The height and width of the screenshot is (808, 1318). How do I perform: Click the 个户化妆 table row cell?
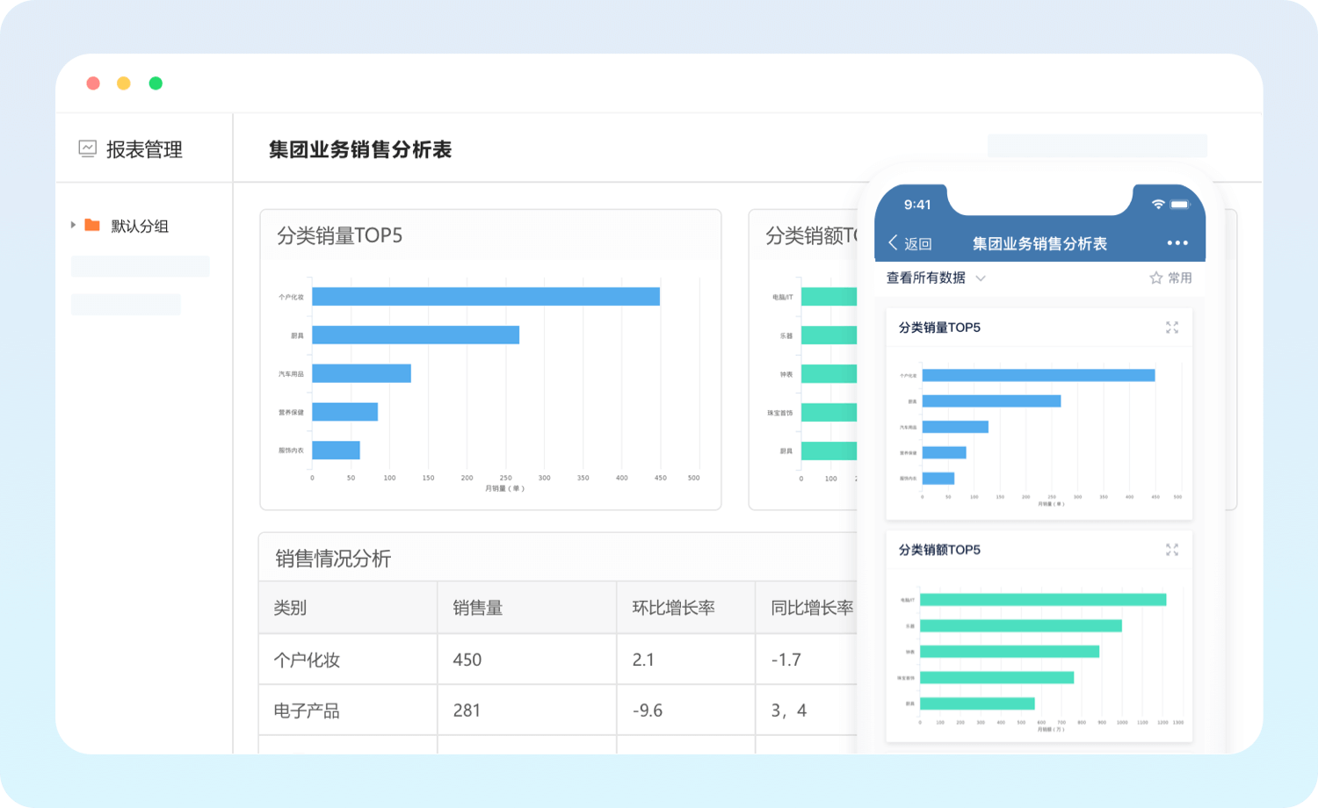(307, 660)
